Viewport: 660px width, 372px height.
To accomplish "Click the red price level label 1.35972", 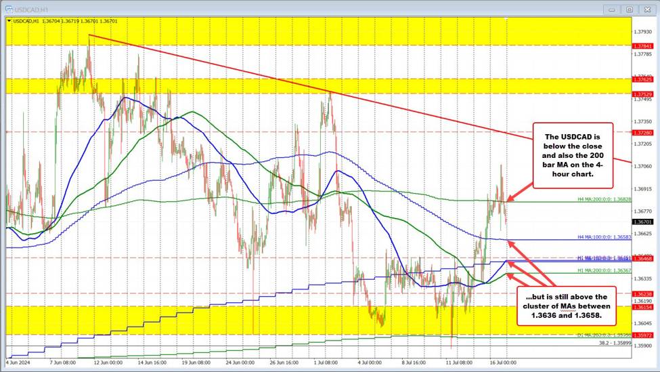I will pos(642,335).
